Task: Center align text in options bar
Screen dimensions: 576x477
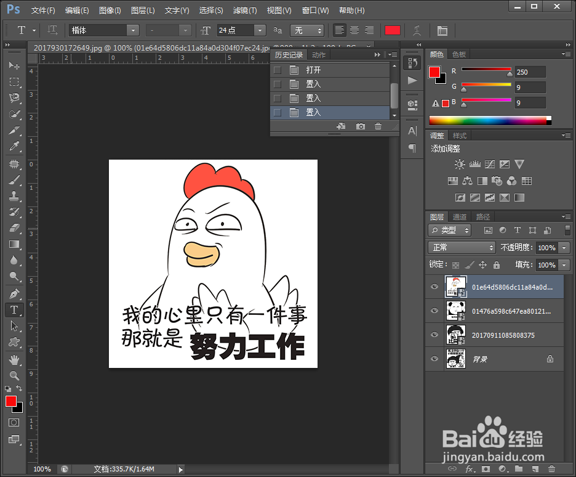Action: 354,30
